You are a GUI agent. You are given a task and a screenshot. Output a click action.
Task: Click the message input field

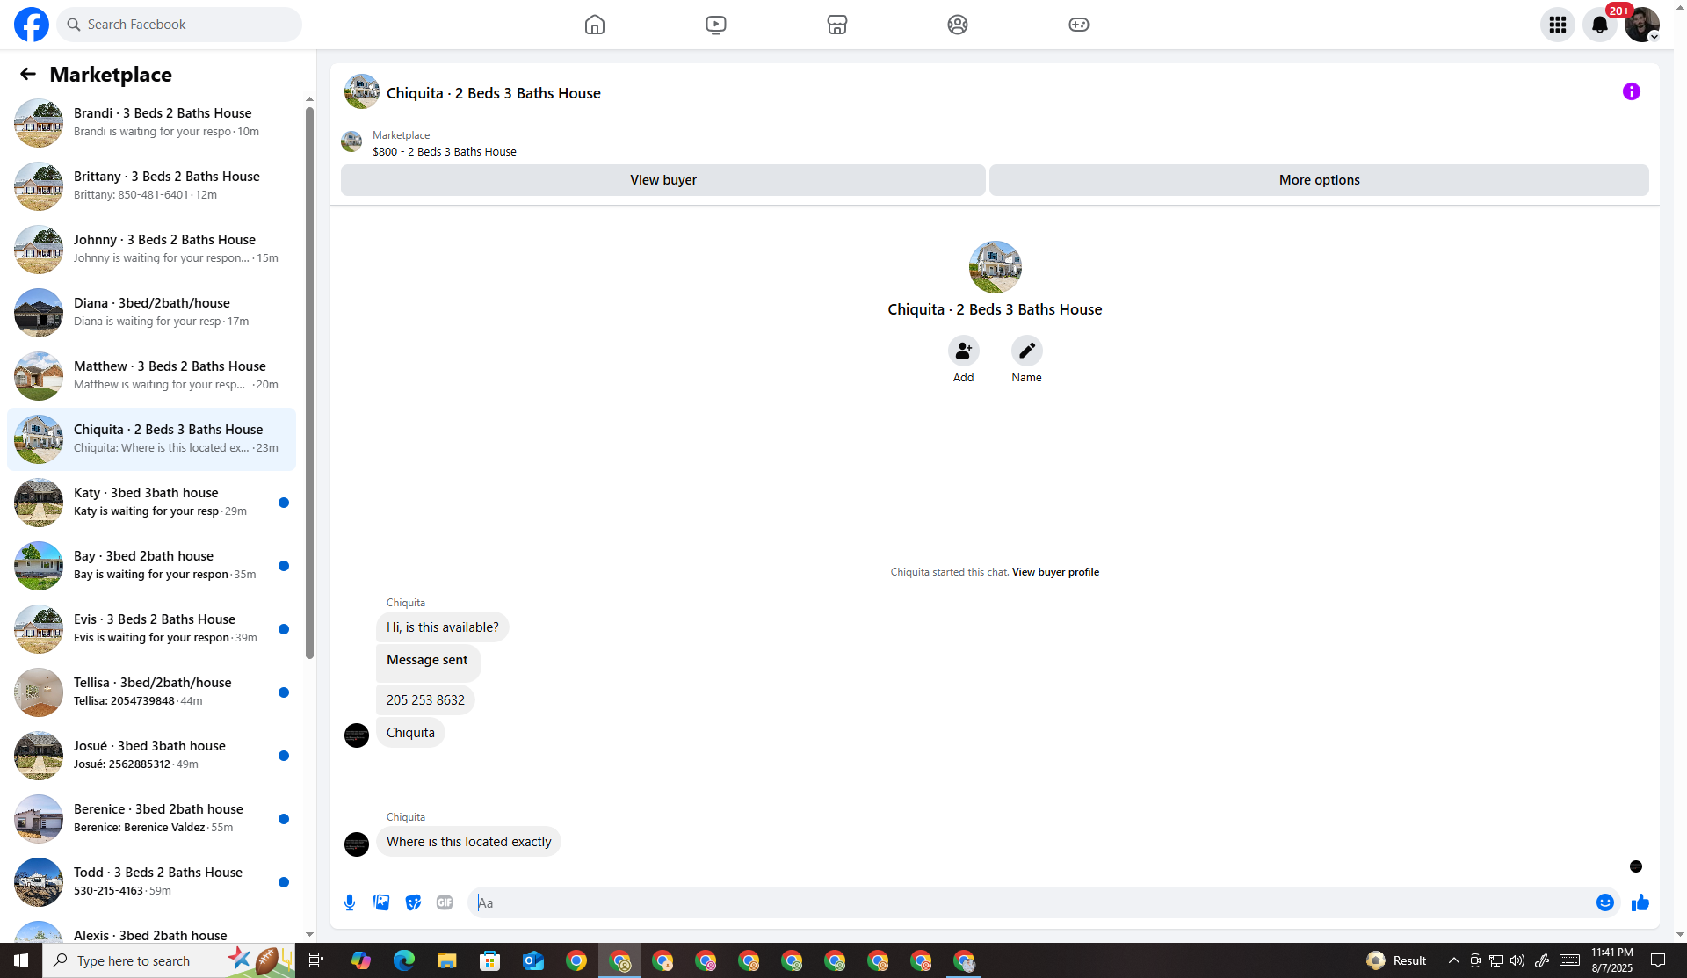(1028, 902)
